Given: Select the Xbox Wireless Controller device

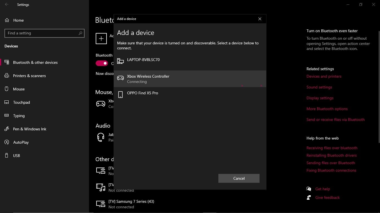Looking at the screenshot, I should click(x=148, y=78).
